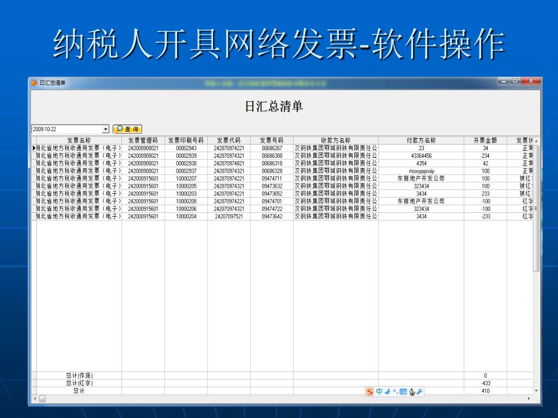Screen dimensions: 558x418
Task: Click into the 2009-10-22 date field
Action: [x=67, y=129]
